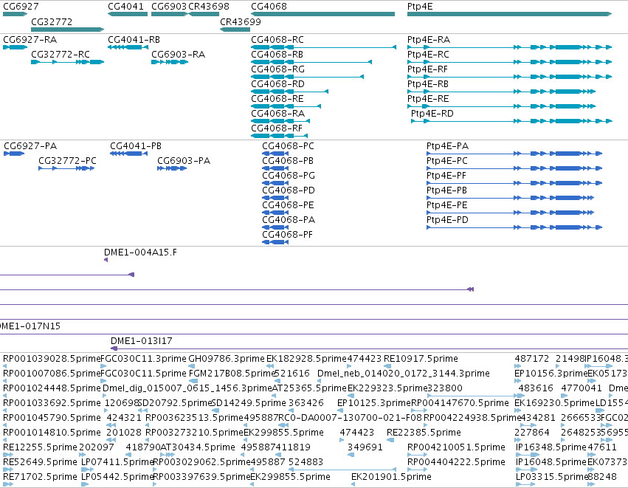Select transcript CG4068-RF
Image resolution: width=628 pixels, height=488 pixels.
(x=279, y=137)
